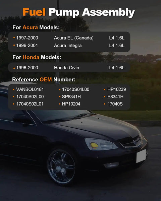The image size is (161, 201).
Task: Click OEM number 17040S02L00
Action: (30, 97)
